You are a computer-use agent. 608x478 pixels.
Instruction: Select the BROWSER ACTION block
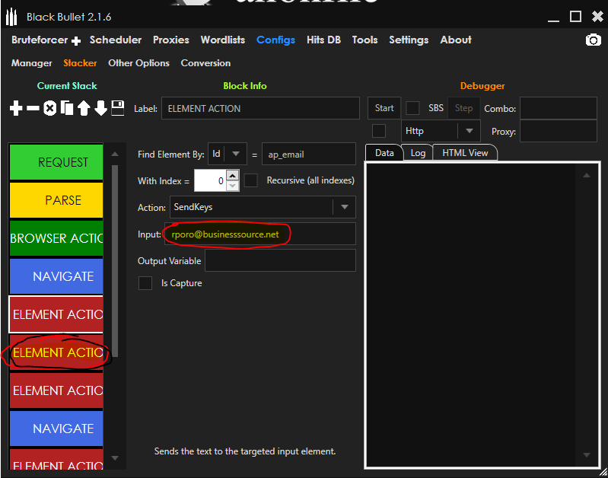point(56,237)
